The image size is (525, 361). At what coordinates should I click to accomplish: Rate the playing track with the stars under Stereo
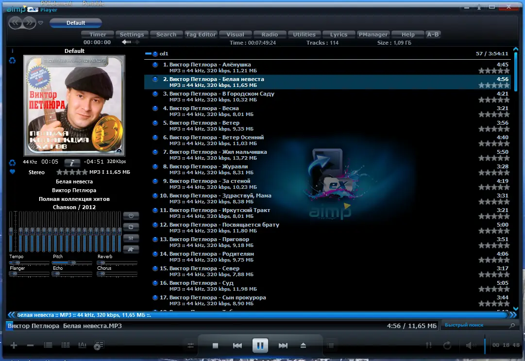[x=72, y=172]
